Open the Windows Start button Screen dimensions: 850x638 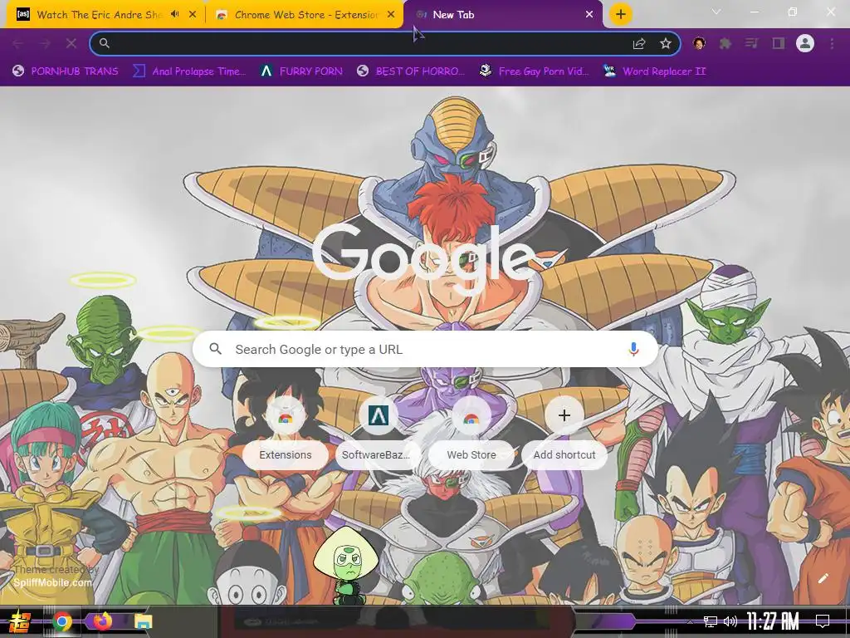tap(20, 621)
